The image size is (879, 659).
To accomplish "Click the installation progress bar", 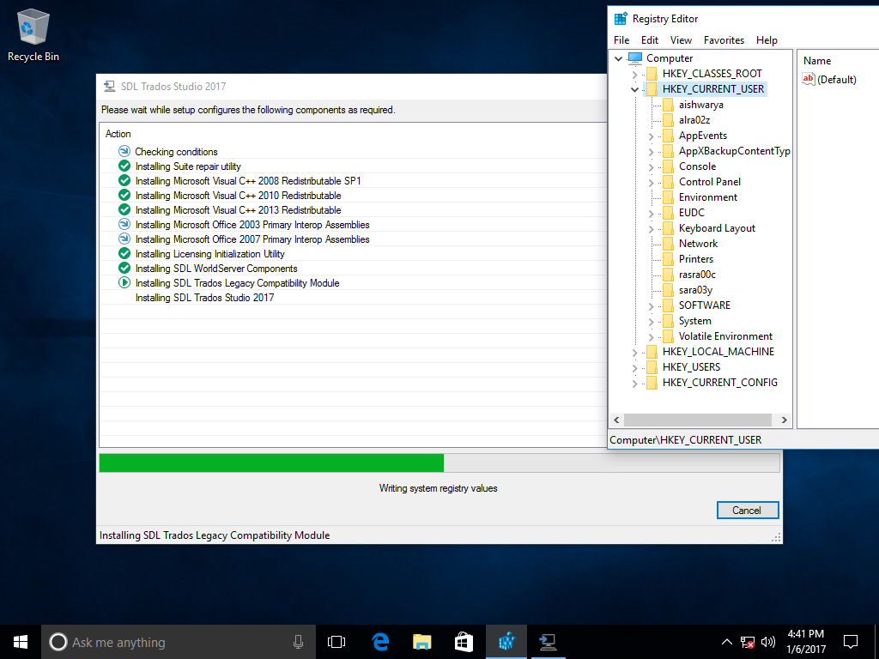I will click(x=439, y=463).
